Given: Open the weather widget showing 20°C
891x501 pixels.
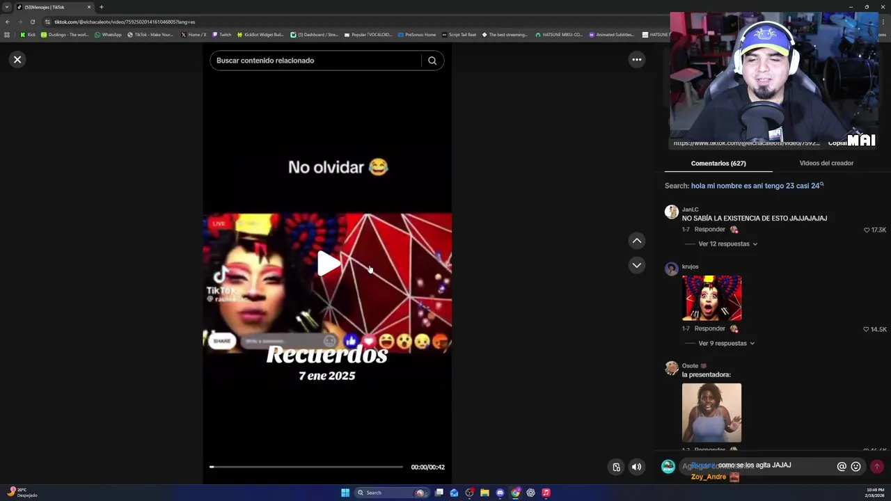Looking at the screenshot, I should (x=21, y=492).
